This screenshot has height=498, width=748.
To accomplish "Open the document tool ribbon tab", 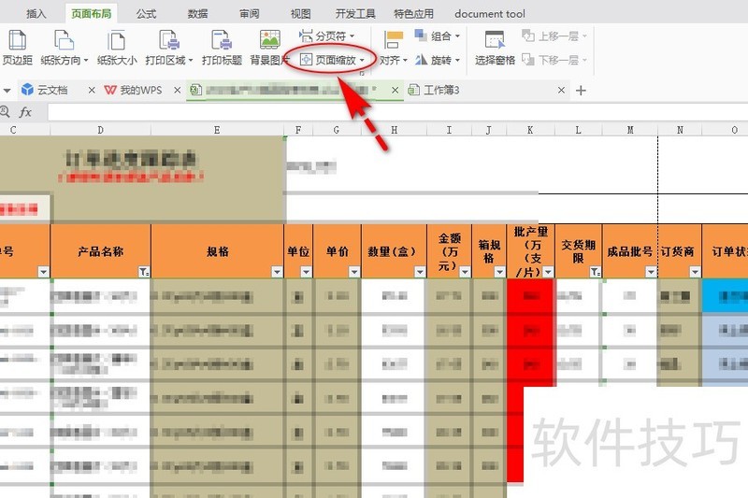I will (x=490, y=14).
